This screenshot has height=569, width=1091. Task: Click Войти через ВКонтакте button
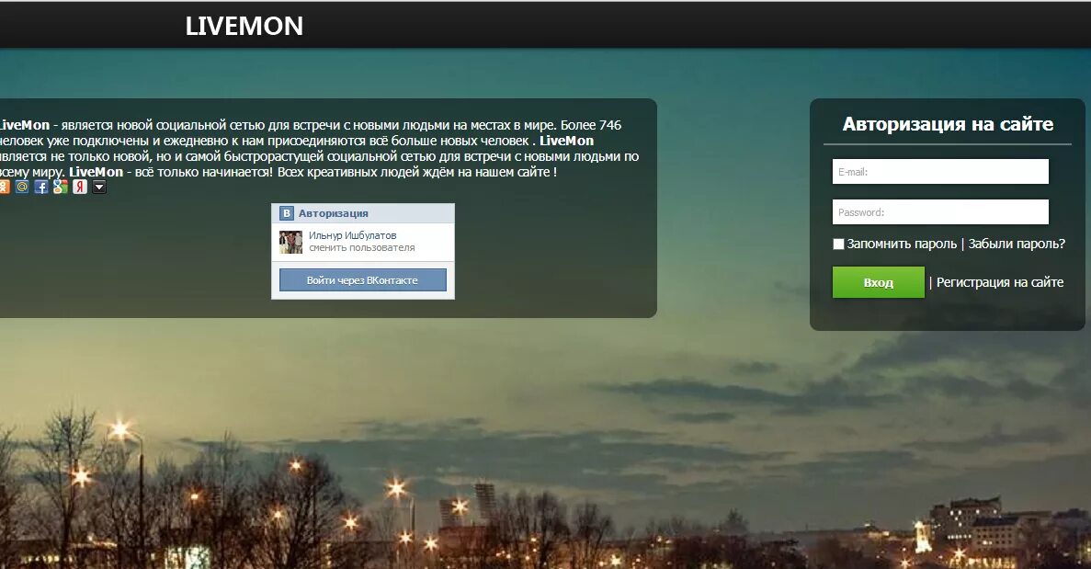[x=362, y=280]
